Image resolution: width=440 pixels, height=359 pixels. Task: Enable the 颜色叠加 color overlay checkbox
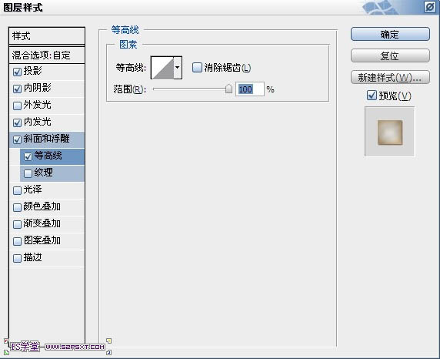click(x=17, y=207)
